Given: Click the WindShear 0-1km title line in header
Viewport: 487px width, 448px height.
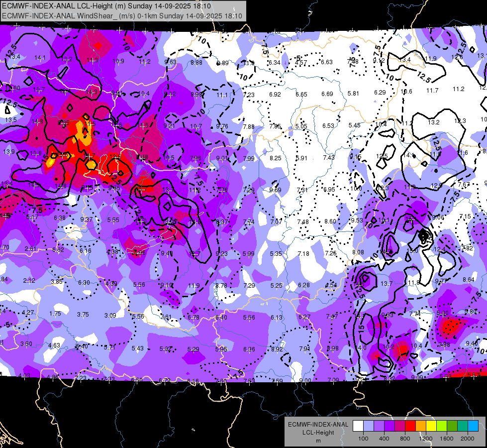Looking at the screenshot, I should (122, 16).
